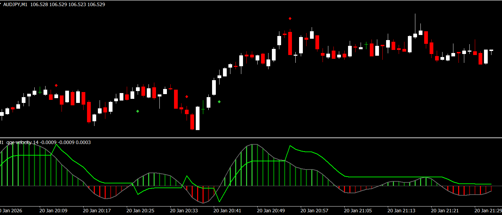Select the large red candle below the top diamond
Image resolution: width=502 pixels, height=215 pixels.
click(290, 43)
